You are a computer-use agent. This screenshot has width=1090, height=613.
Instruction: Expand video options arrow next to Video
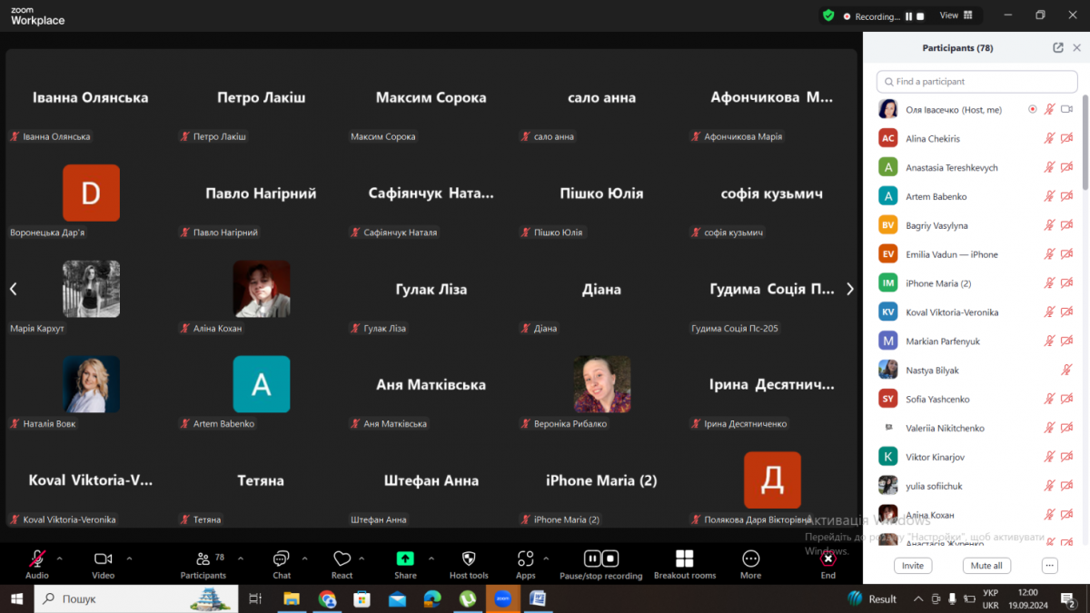click(129, 559)
